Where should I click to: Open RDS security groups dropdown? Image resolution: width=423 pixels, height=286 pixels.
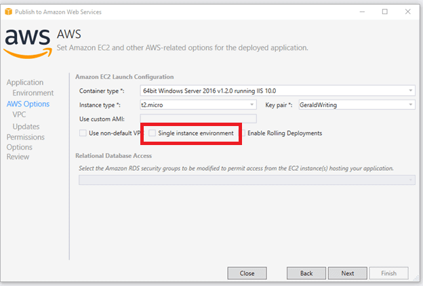(247, 180)
